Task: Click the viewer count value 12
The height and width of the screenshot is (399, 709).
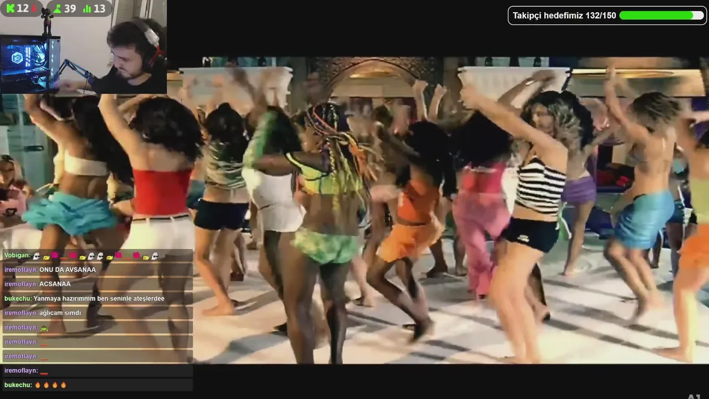Action: pyautogui.click(x=23, y=8)
